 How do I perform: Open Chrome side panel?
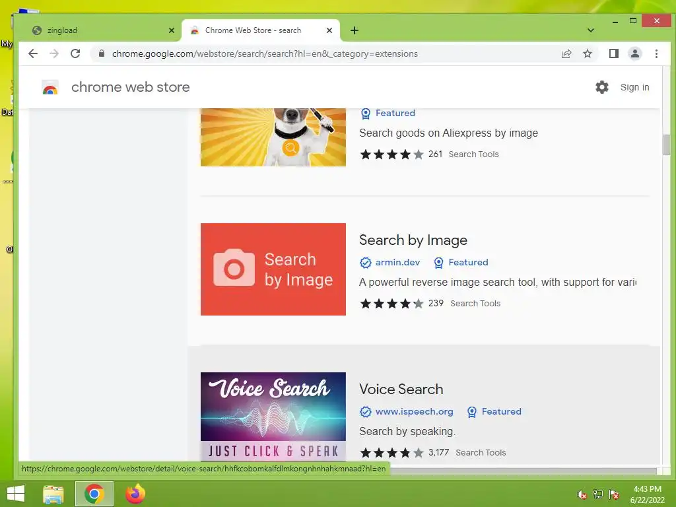[x=613, y=53]
